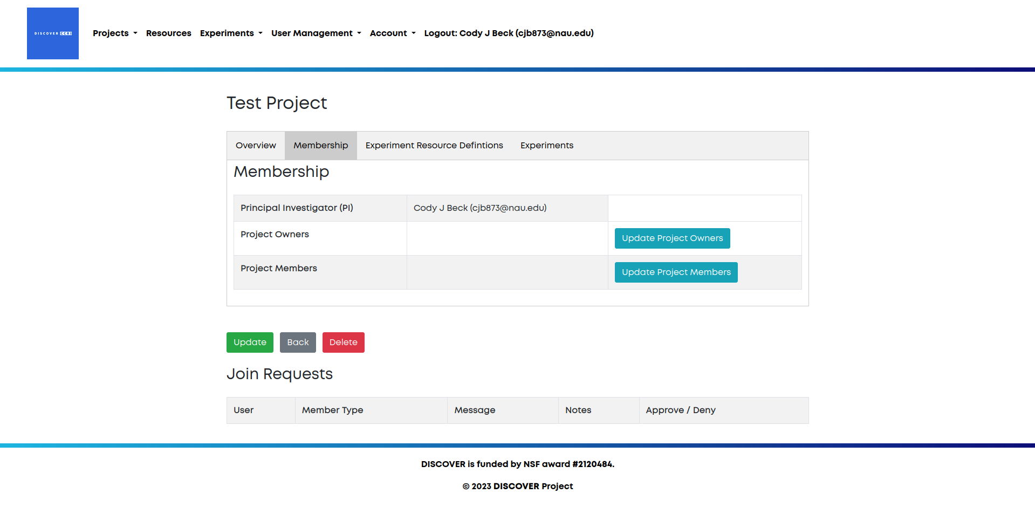Click the Membership section heading
The width and height of the screenshot is (1035, 521).
[x=281, y=172]
